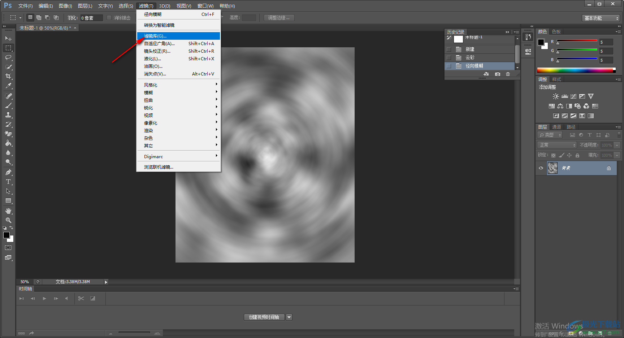Expand the Digimarc submenu
Screen dimensions: 624x338
[179, 156]
